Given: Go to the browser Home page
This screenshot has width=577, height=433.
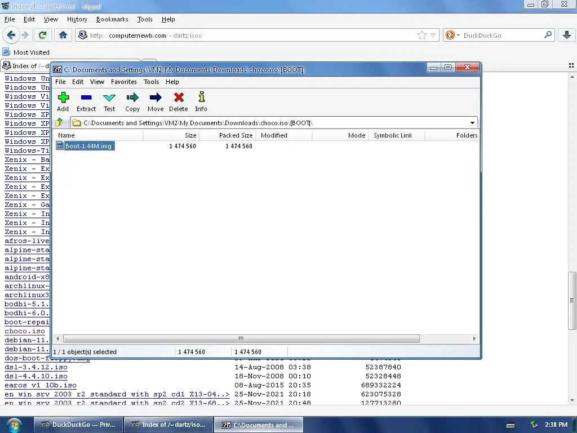Looking at the screenshot, I should (x=63, y=35).
